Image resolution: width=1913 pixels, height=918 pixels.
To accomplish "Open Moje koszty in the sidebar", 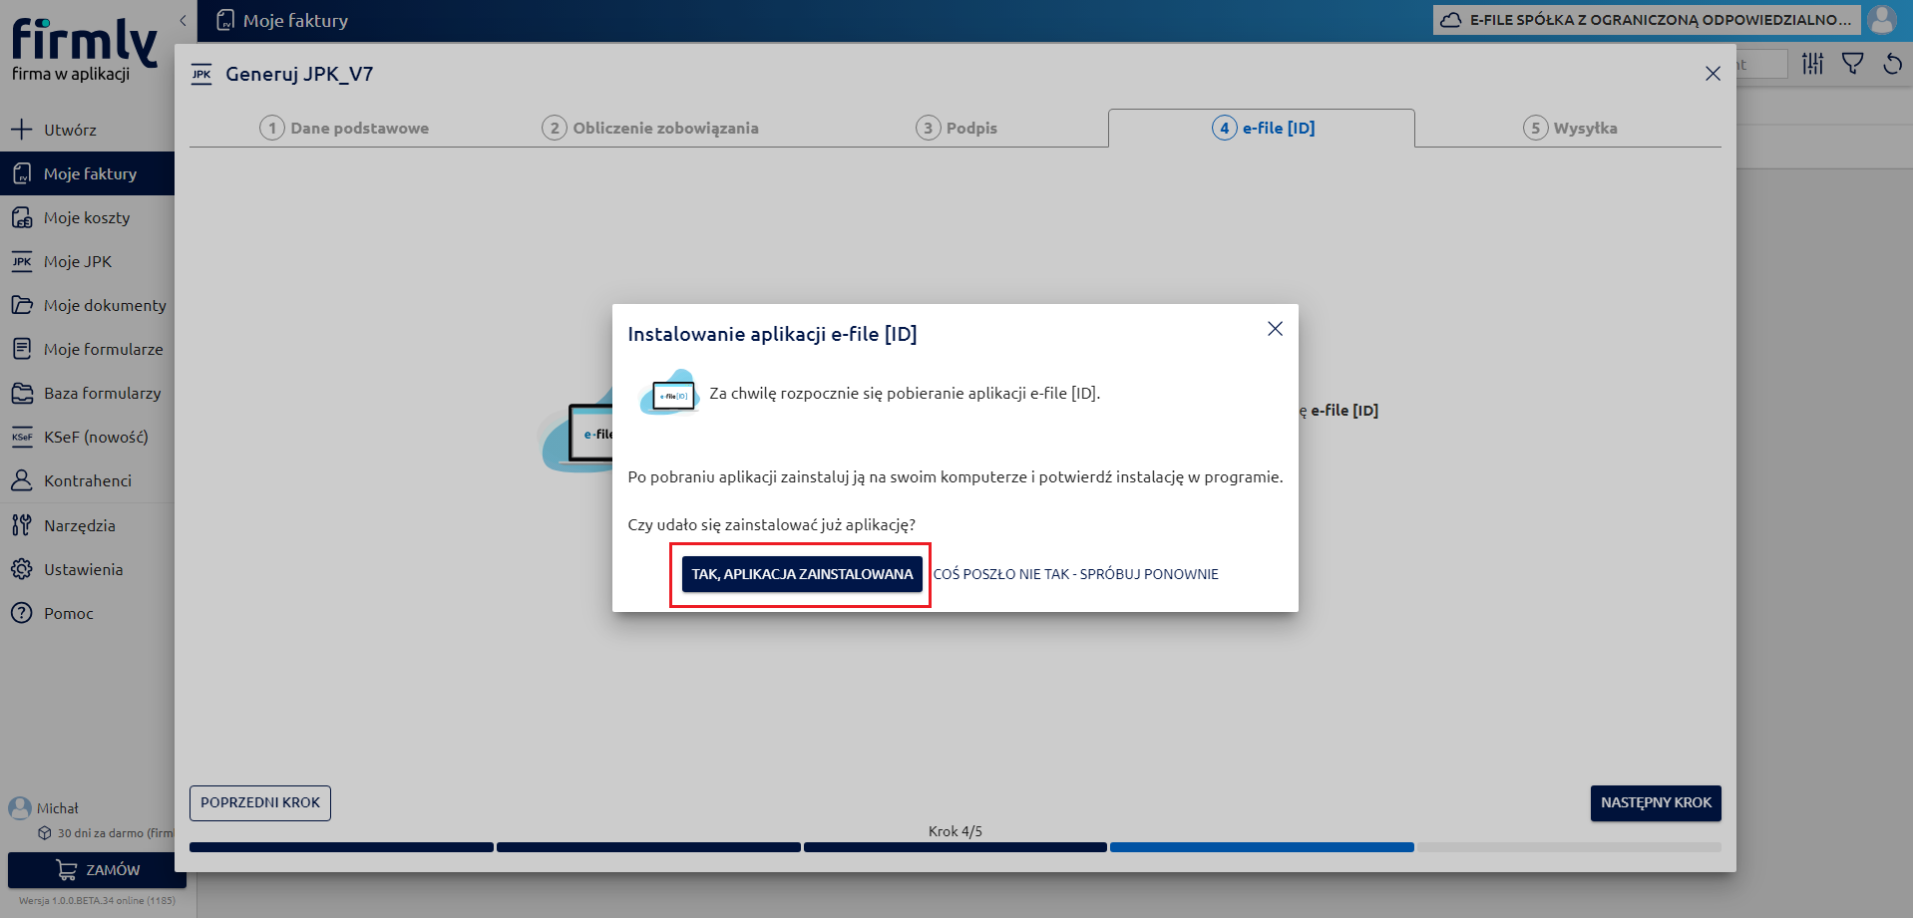I will tap(88, 217).
